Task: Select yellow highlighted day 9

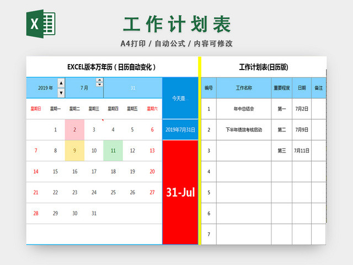Action: [74, 151]
